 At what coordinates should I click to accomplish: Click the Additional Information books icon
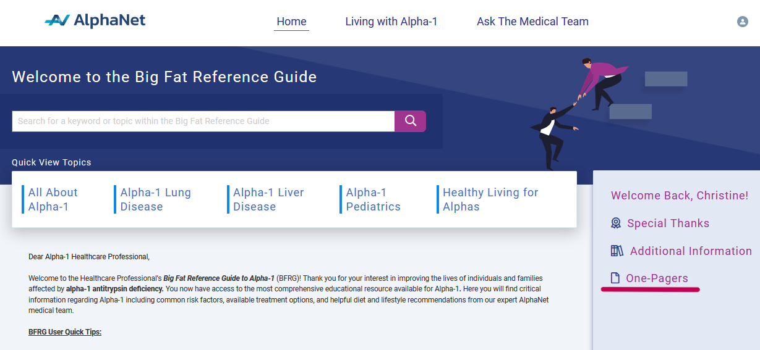pyautogui.click(x=617, y=251)
